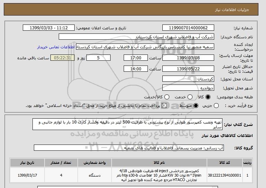This screenshot has width=266, height=188.
Task: Click the اطلاعات کالاهای مورد نیاز heading
Action: [x=227, y=136]
